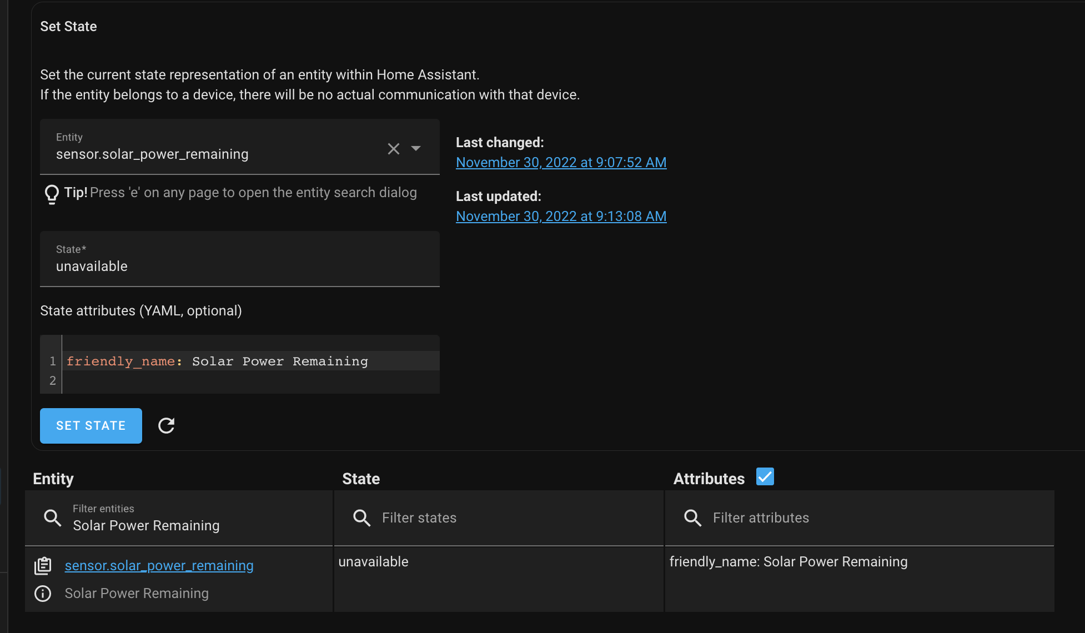Open Last changed November 30 9:07:52 AM link

(561, 162)
